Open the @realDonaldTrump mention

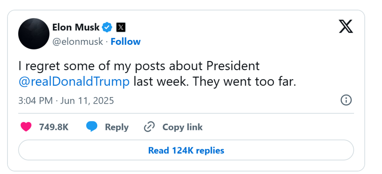point(74,82)
